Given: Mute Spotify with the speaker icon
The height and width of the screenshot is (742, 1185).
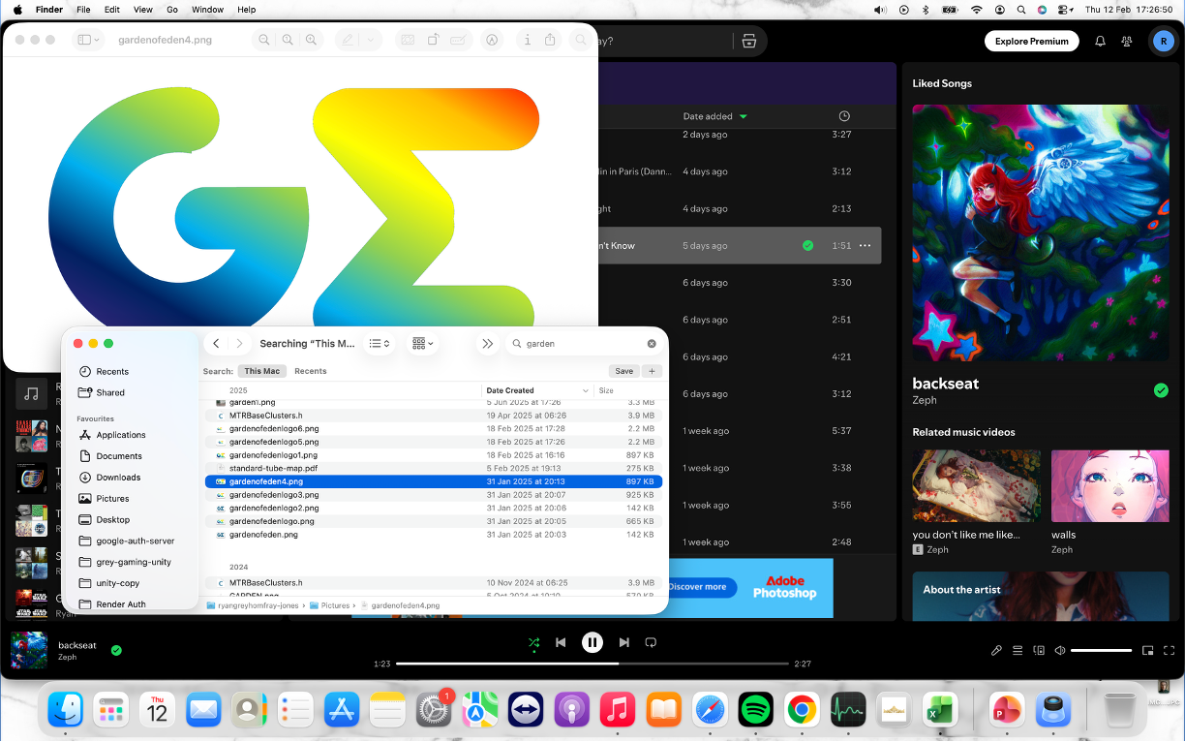Looking at the screenshot, I should 1060,650.
